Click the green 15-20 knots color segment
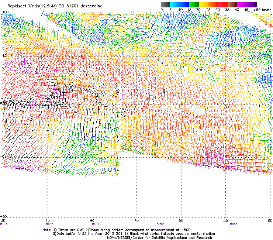 [194, 4]
